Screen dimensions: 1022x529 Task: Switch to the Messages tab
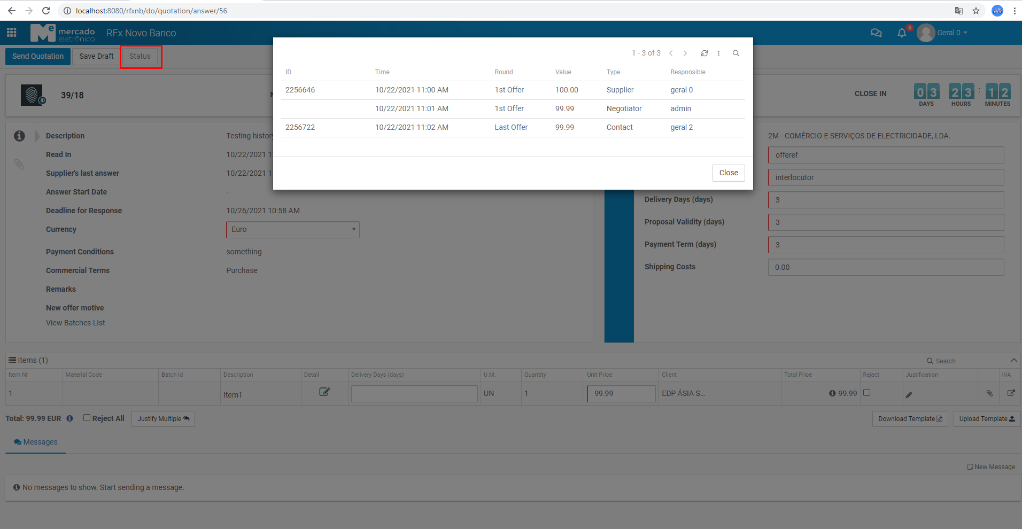click(35, 442)
